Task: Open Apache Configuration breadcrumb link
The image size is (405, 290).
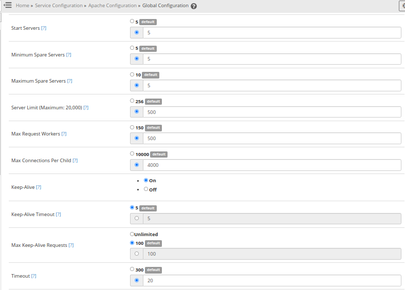Action: pyautogui.click(x=113, y=6)
